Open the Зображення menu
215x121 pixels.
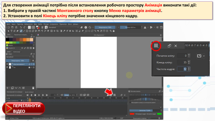(x=28, y=24)
